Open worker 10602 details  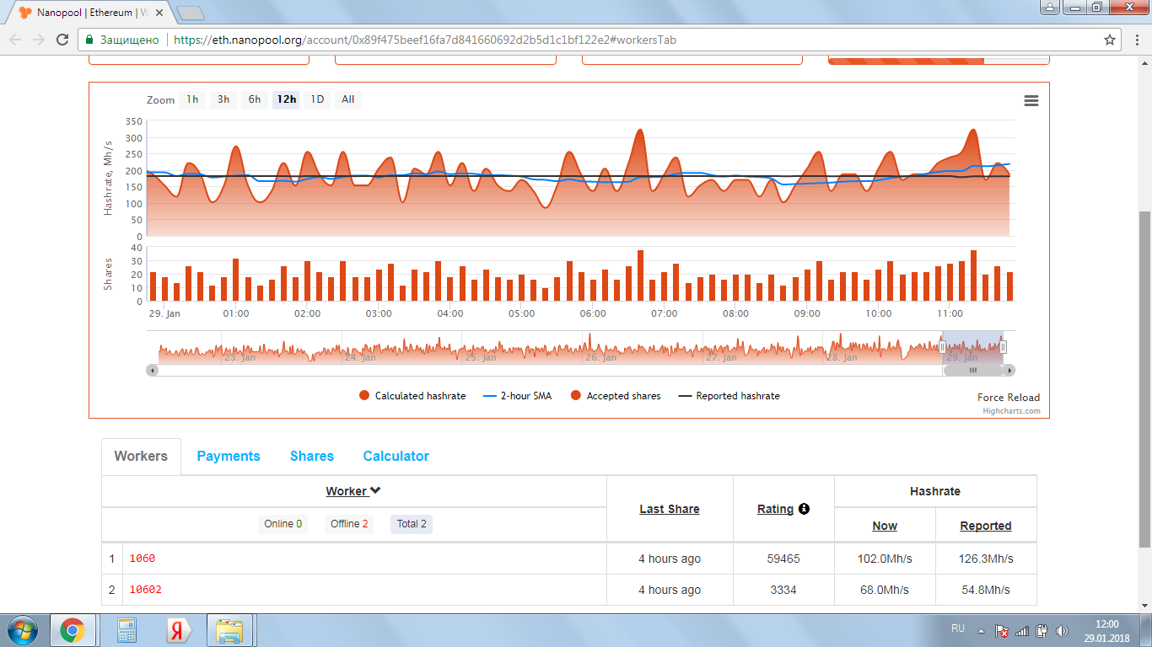(145, 590)
